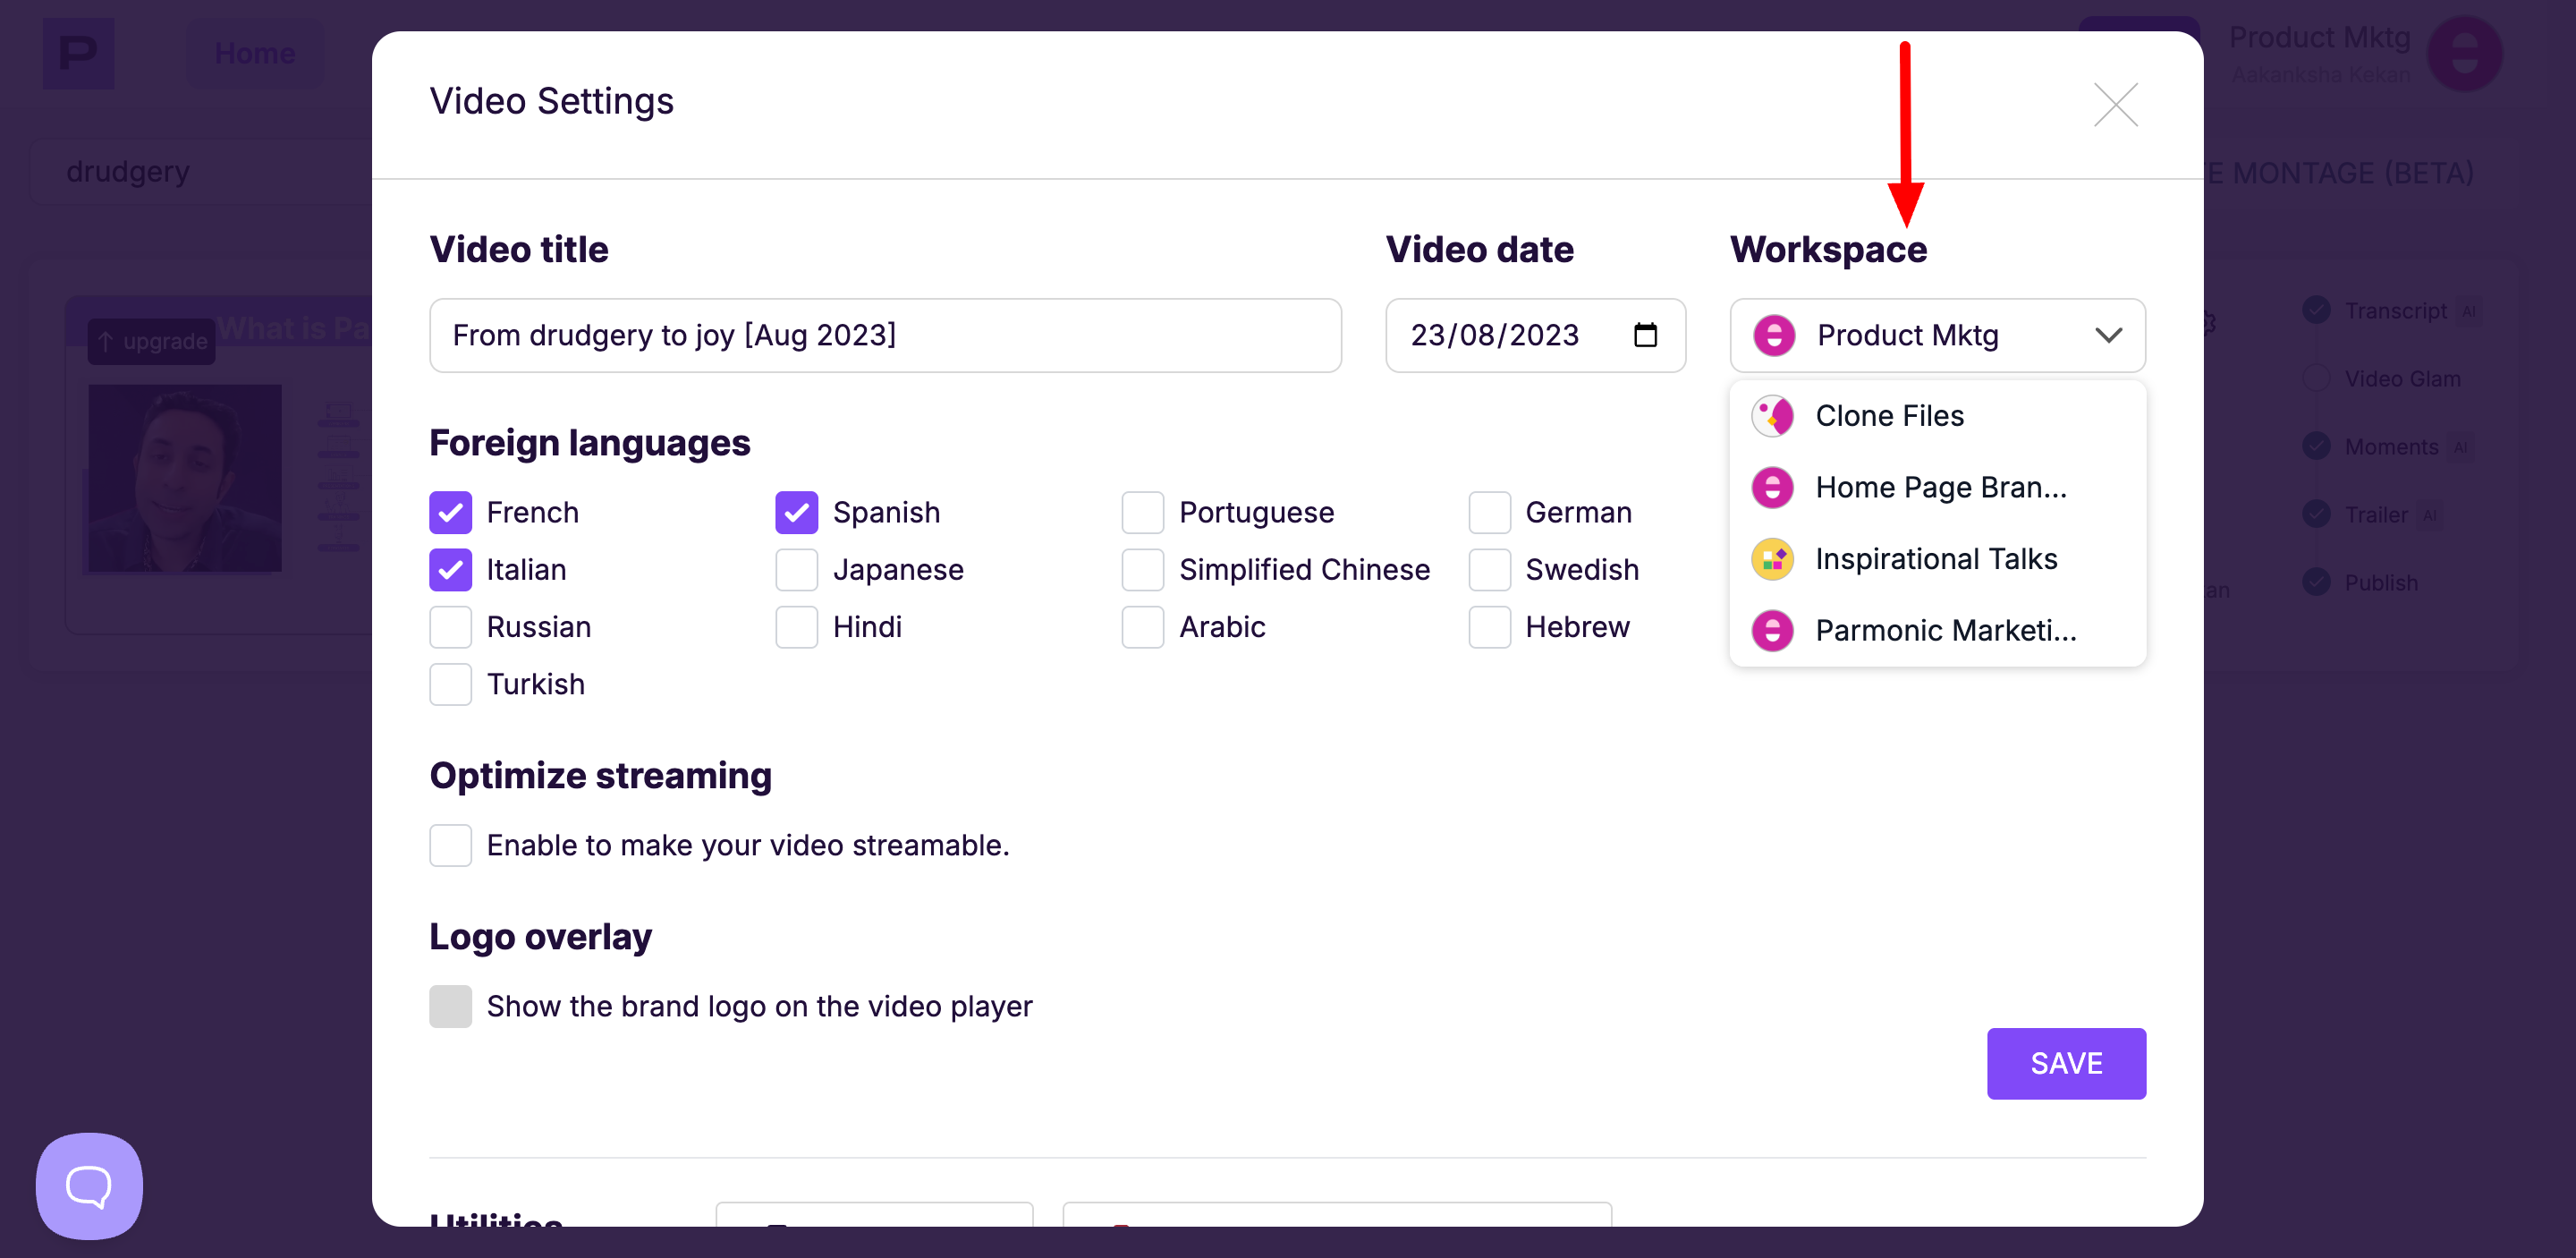The image size is (2576, 1258).
Task: Click the Video title input field
Action: pos(884,335)
